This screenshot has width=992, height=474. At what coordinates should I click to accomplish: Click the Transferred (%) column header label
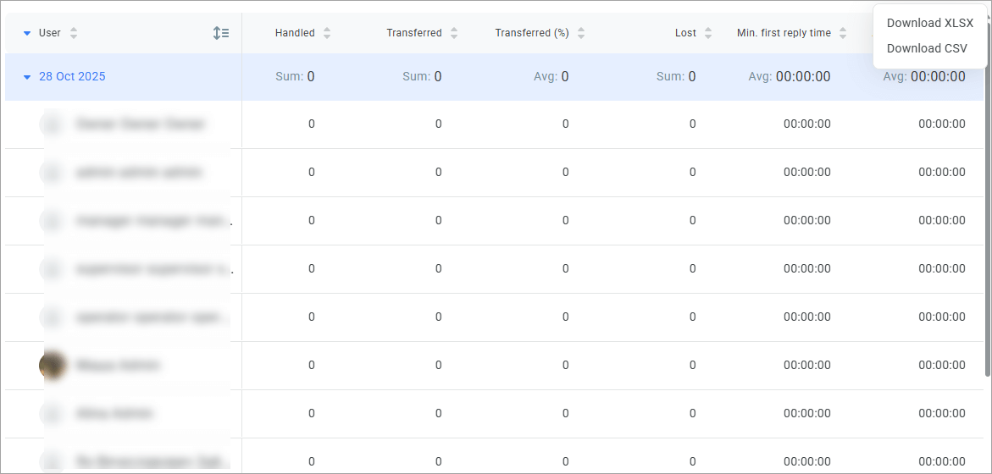(x=532, y=33)
